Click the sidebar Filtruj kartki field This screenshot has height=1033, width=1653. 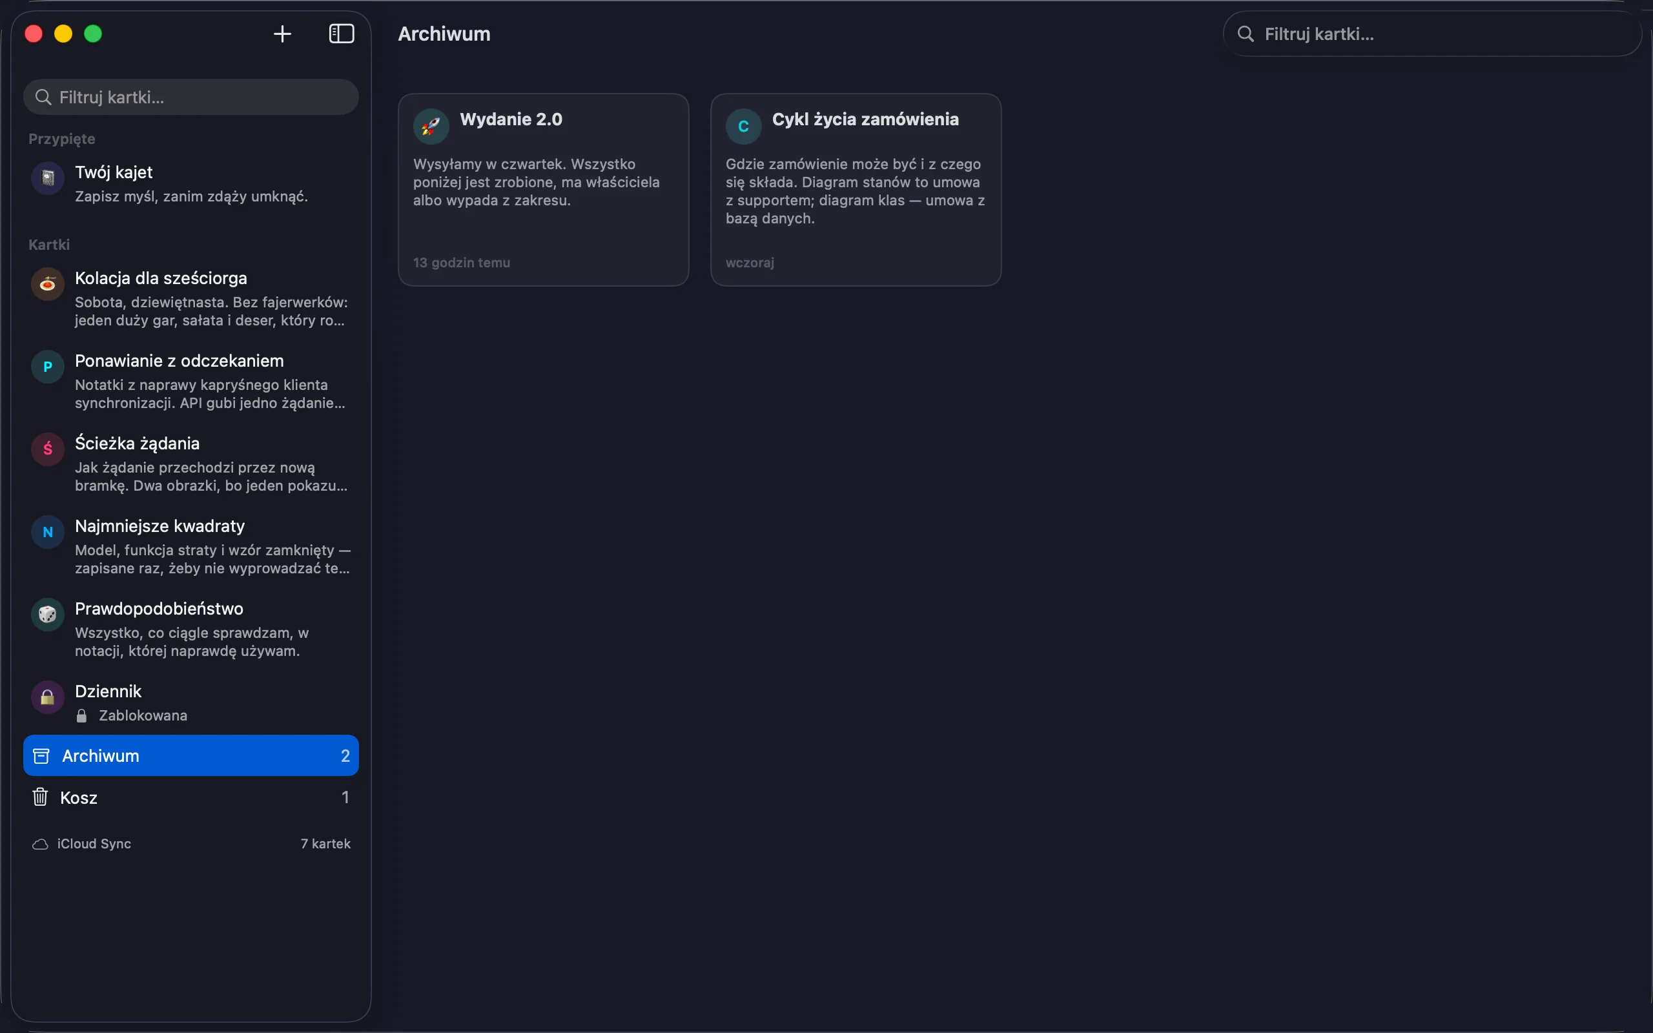(190, 97)
